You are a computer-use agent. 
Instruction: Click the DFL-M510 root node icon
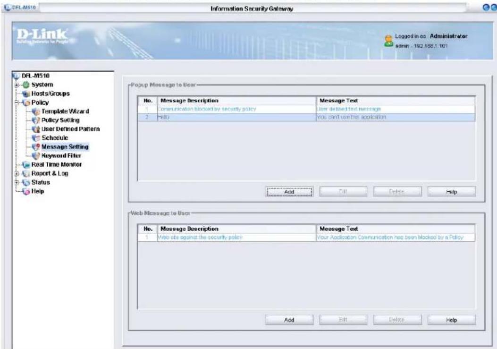tap(16, 76)
